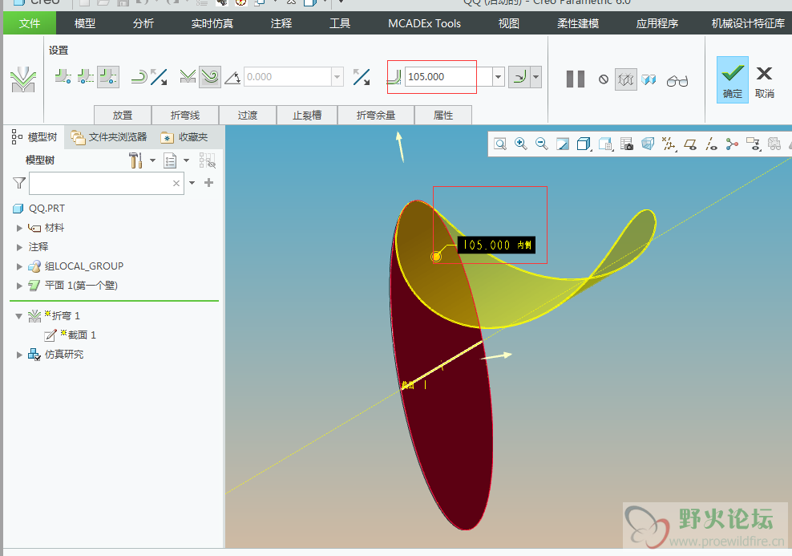Switch to the 模型 ribbon tab

point(84,23)
